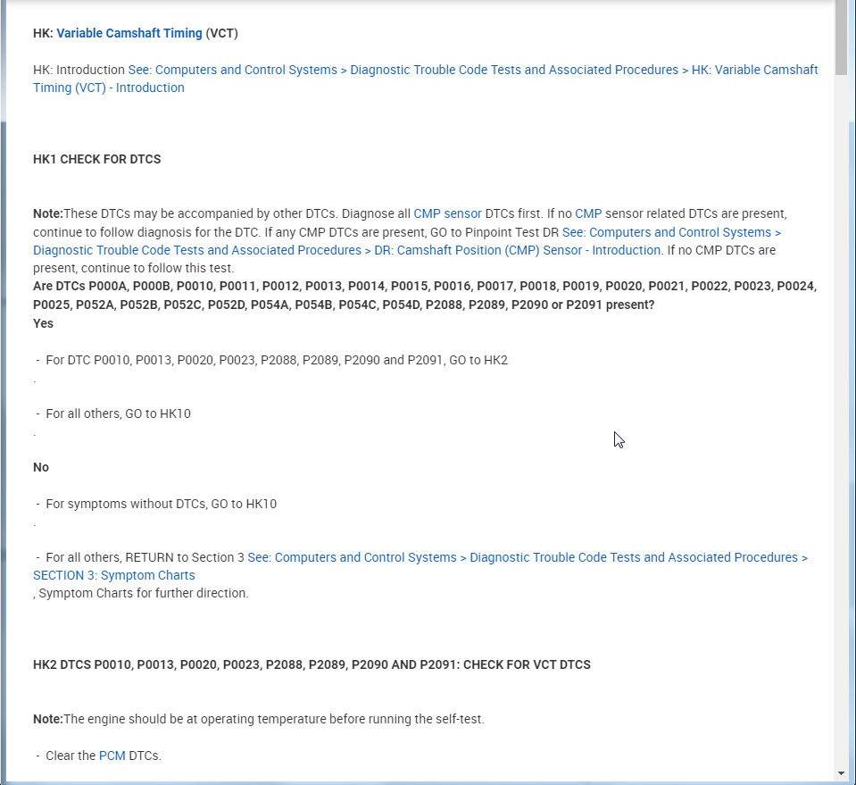Click the 'For all others, GO to HK10' line
This screenshot has width=856, height=785.
(x=118, y=413)
